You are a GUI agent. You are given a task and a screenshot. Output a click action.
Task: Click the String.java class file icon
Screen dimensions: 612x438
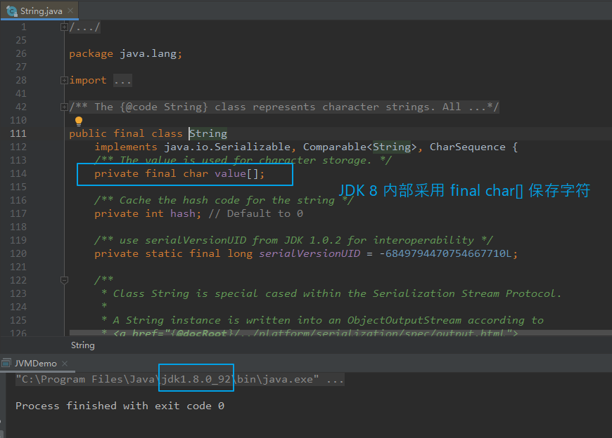(x=12, y=11)
